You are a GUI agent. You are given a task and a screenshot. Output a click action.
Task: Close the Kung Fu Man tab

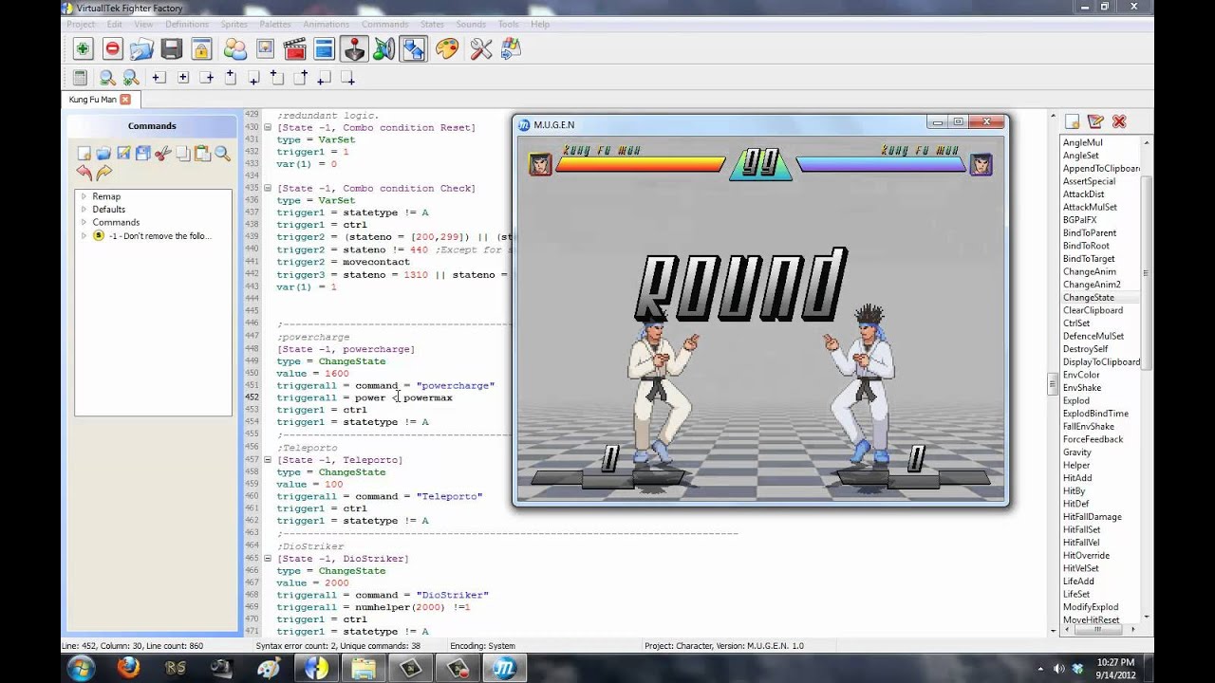click(x=125, y=99)
